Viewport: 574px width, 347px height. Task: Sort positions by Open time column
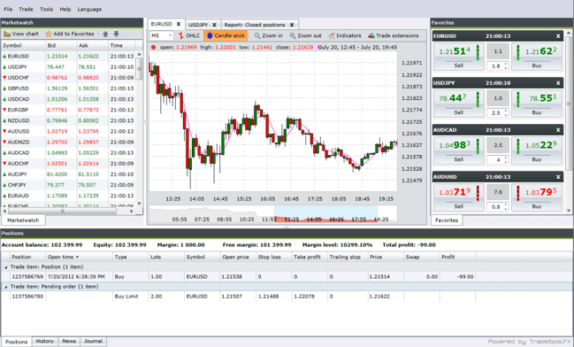tap(78, 257)
